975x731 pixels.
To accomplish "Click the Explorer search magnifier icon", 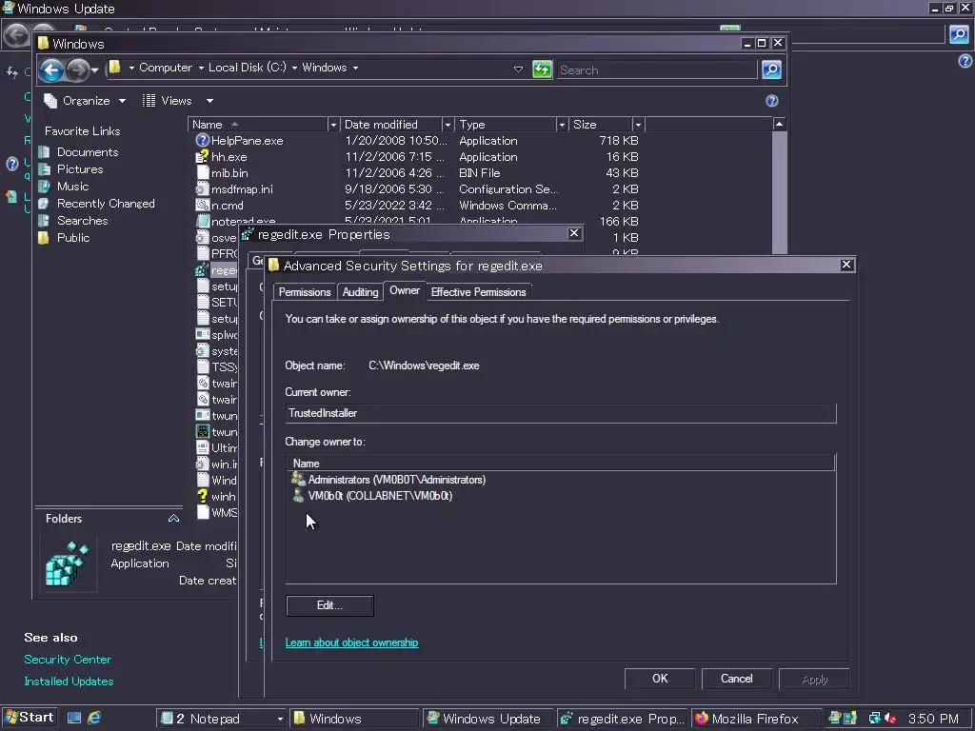I will click(x=771, y=69).
